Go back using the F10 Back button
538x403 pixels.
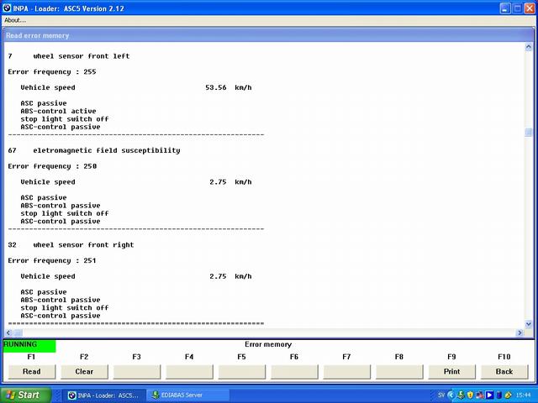[x=504, y=371]
